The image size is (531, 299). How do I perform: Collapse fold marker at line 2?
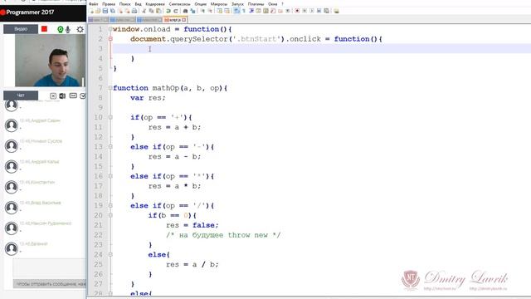(110, 39)
